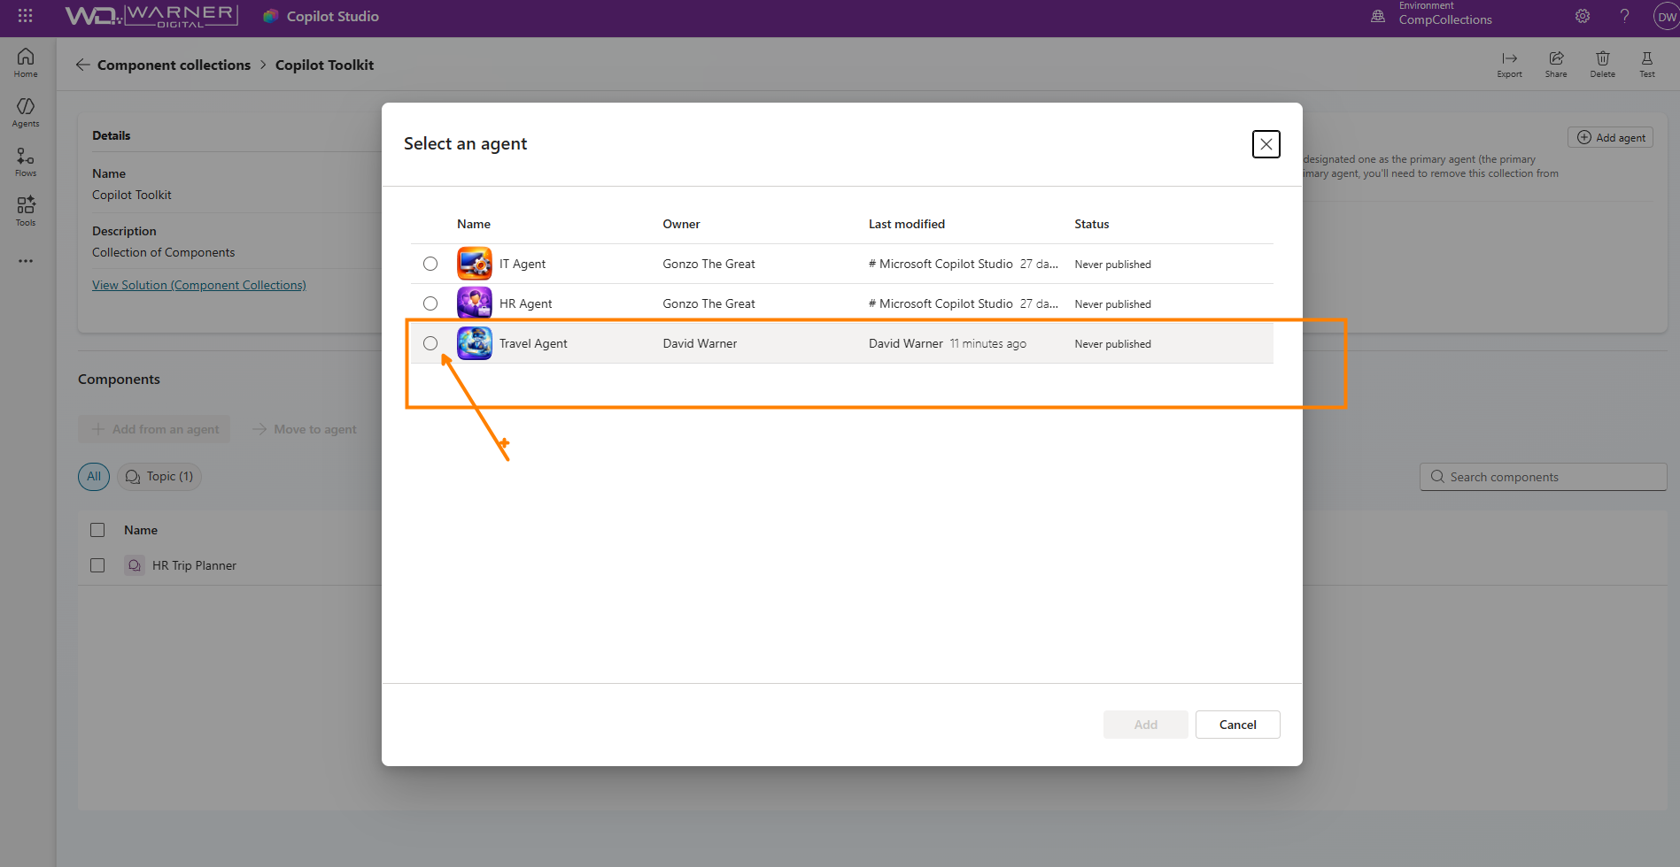Image resolution: width=1680 pixels, height=867 pixels.
Task: Select the IT Agent radio button
Action: click(x=430, y=264)
